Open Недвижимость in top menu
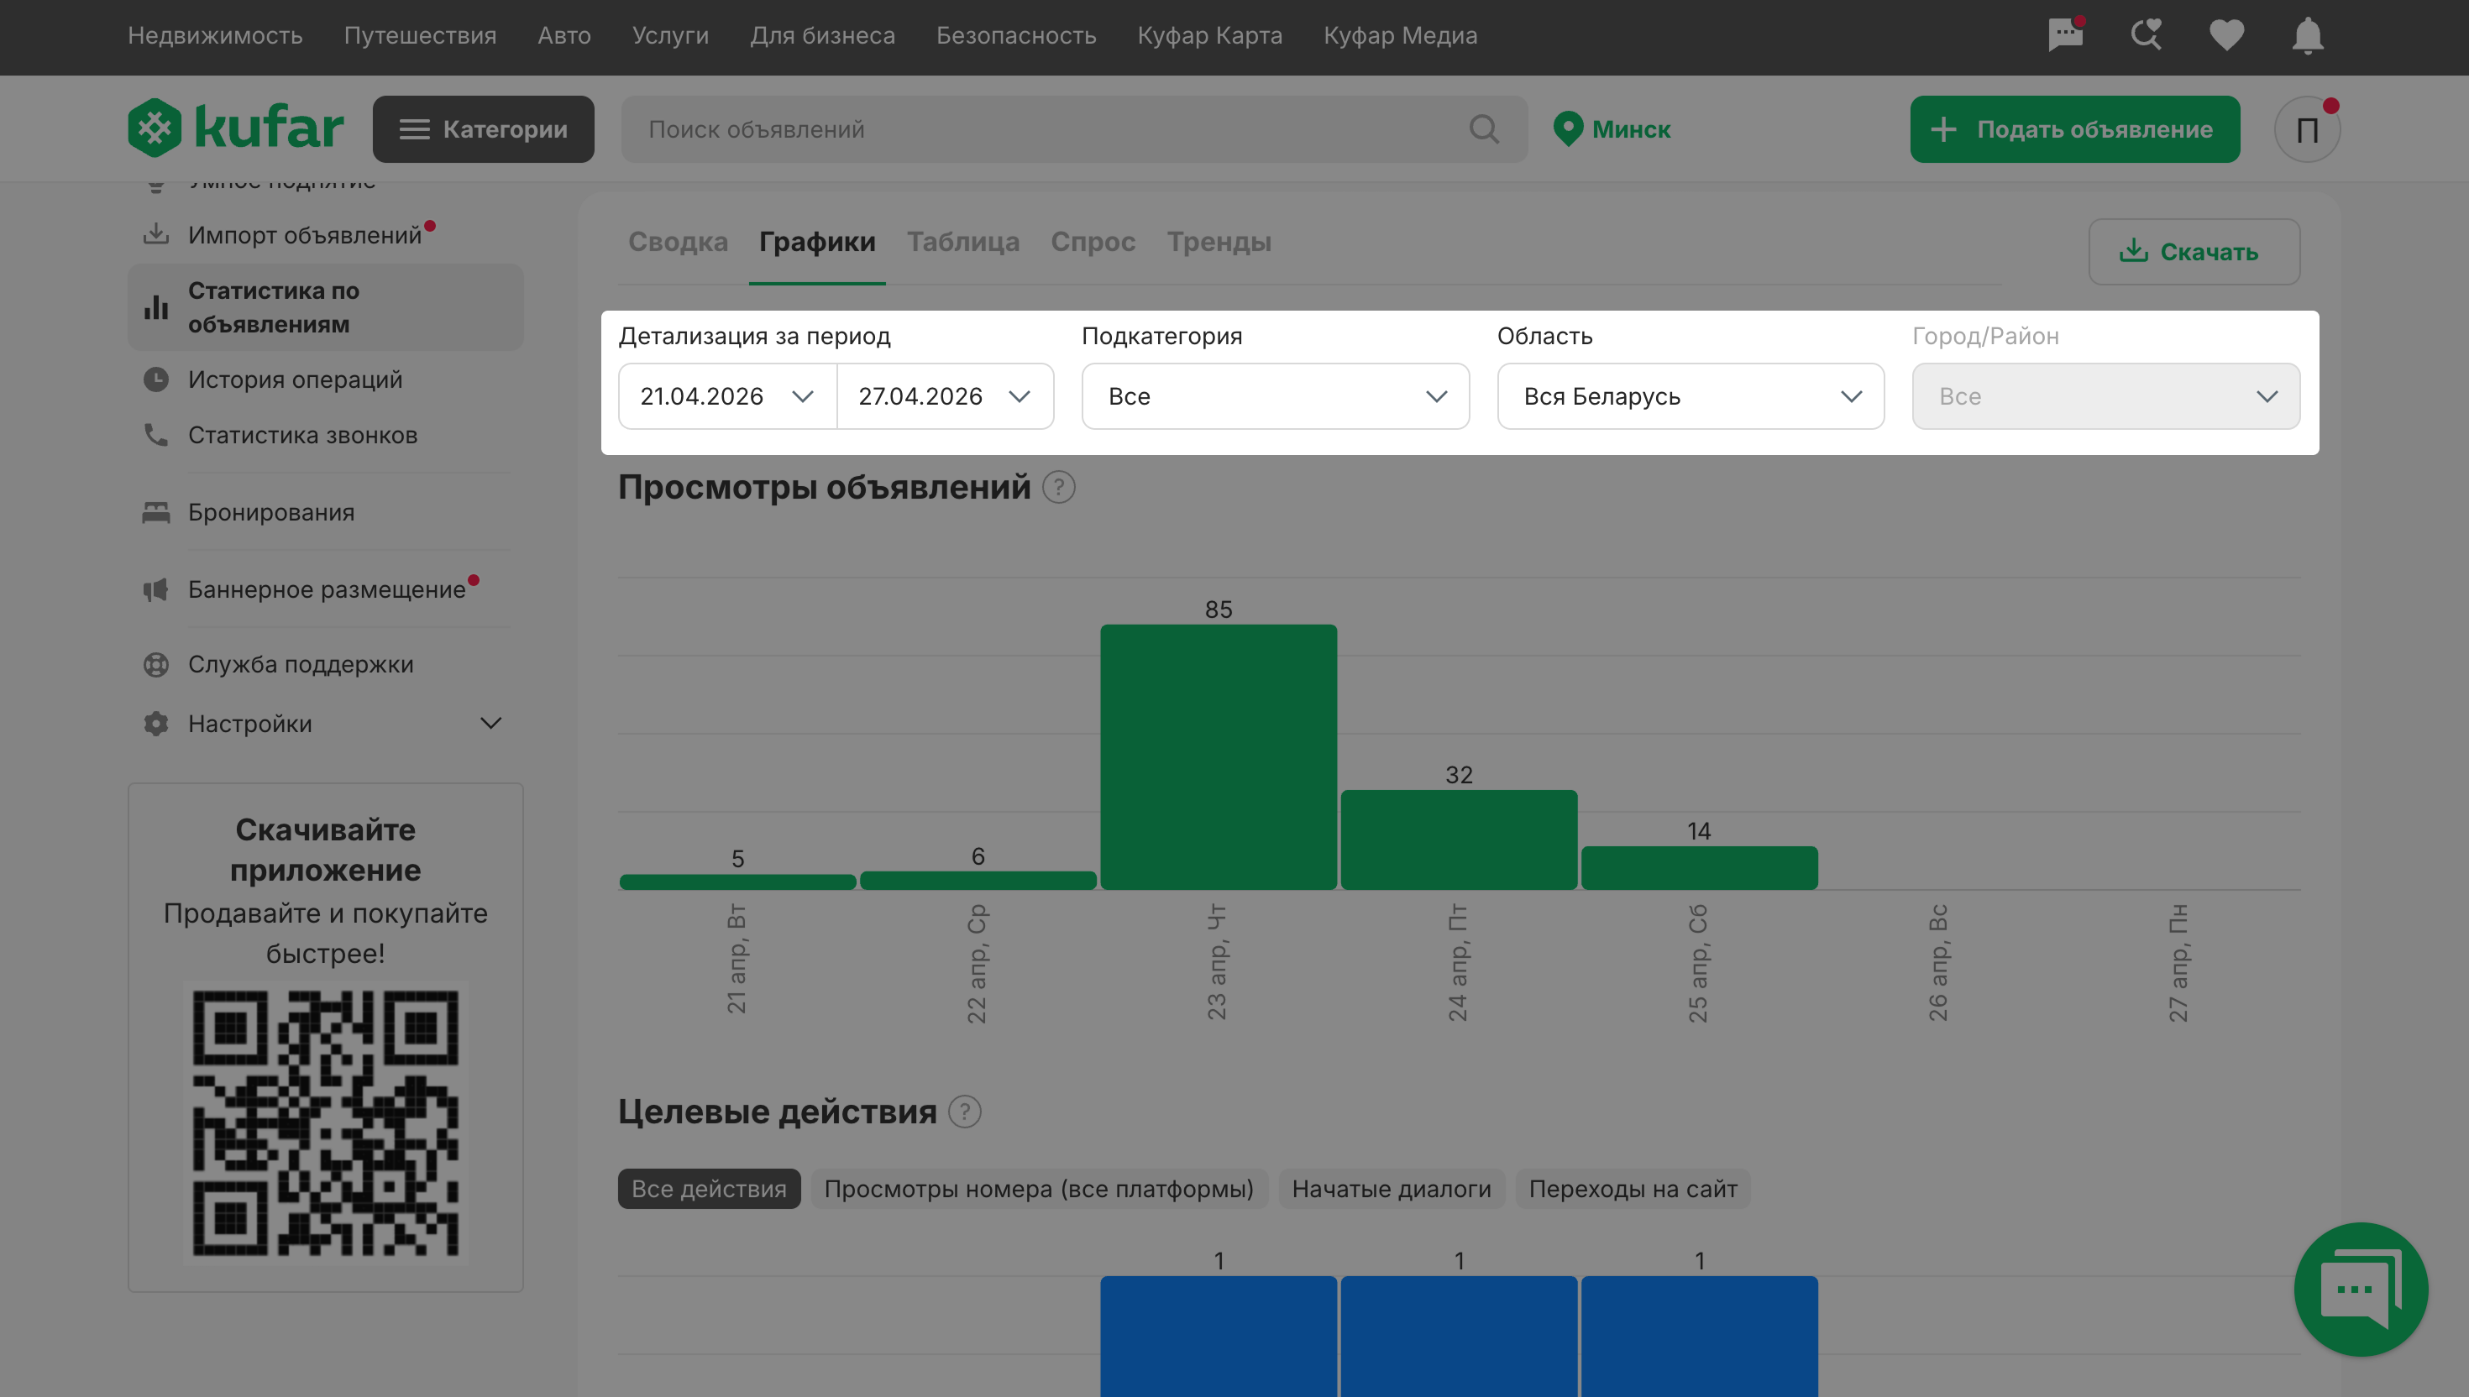This screenshot has width=2469, height=1397. pyautogui.click(x=215, y=35)
